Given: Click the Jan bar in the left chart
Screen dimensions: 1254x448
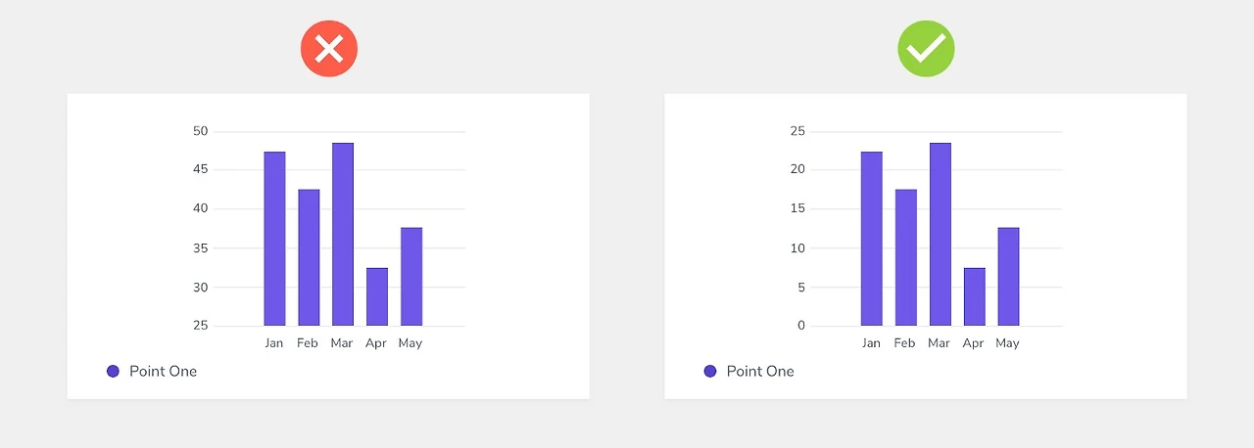Looking at the screenshot, I should coord(274,239).
